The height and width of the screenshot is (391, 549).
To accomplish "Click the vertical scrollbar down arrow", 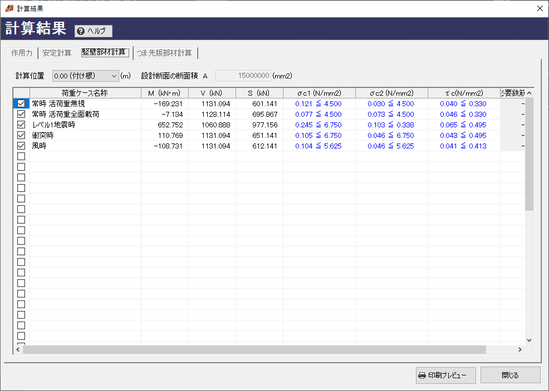I will pyautogui.click(x=530, y=340).
